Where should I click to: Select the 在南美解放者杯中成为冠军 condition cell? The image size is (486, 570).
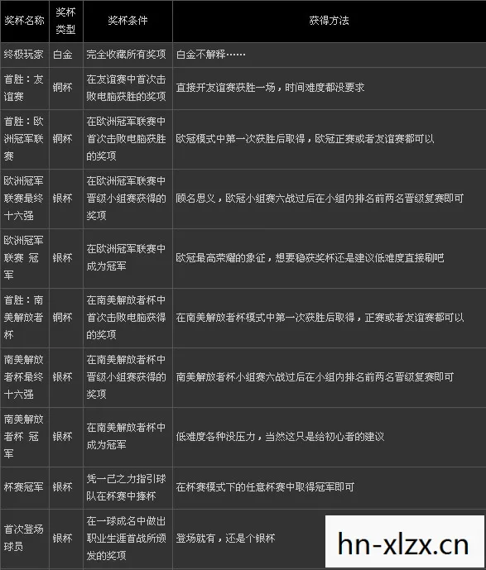(128, 438)
